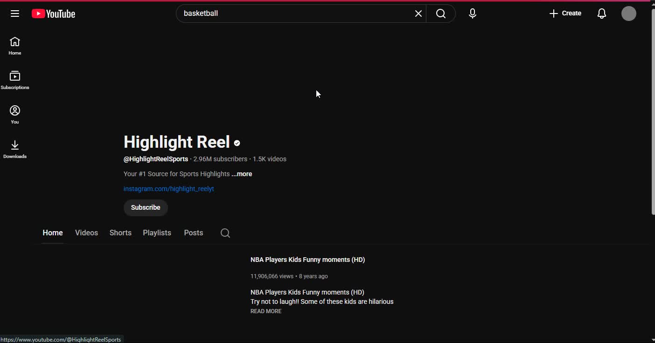Open Downloads in sidebar

click(x=15, y=149)
